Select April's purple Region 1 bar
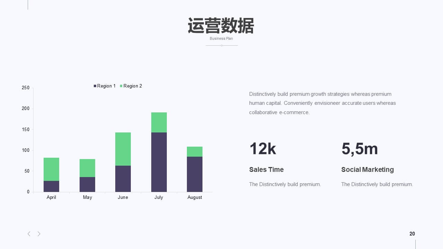Screen dimensions: 443x249 pos(51,186)
